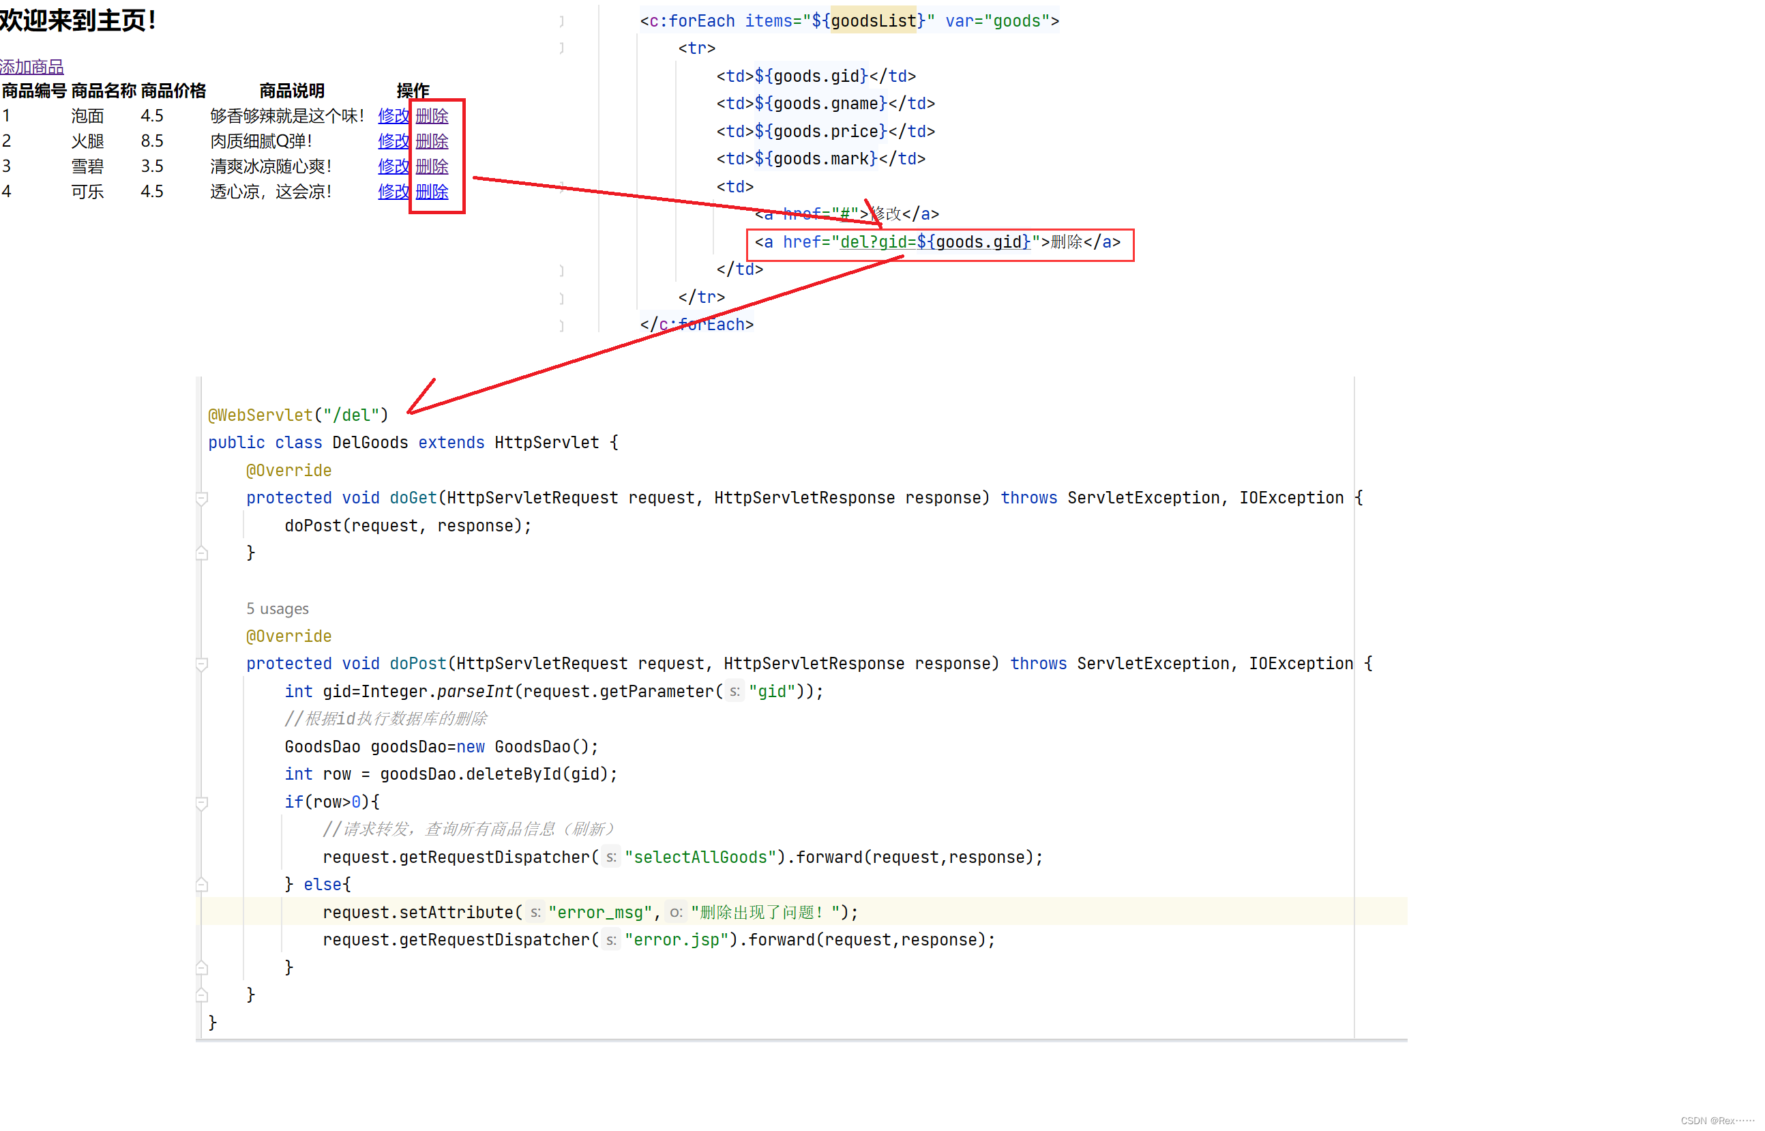The width and height of the screenshot is (1765, 1131).
Task: Expand the folded region near c:forEach closing tag
Action: click(562, 325)
